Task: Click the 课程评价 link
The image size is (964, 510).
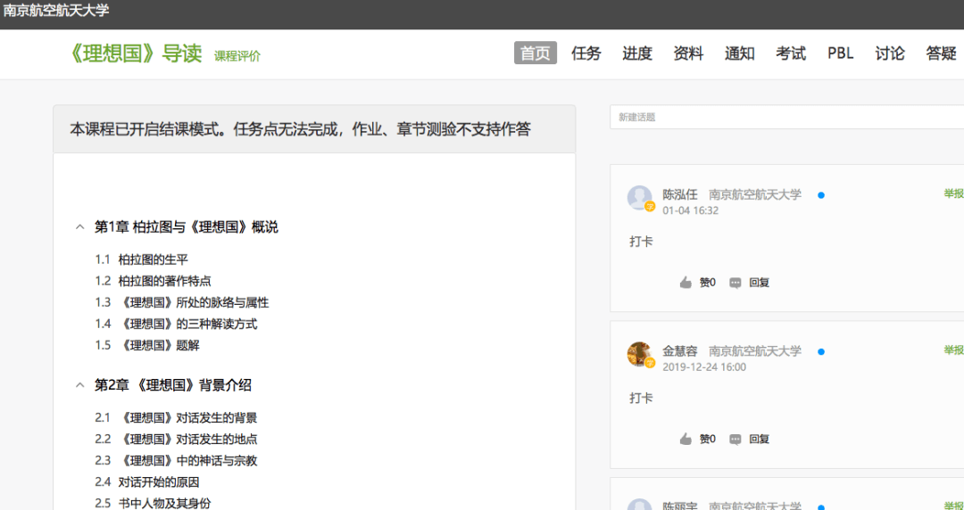Action: (237, 56)
